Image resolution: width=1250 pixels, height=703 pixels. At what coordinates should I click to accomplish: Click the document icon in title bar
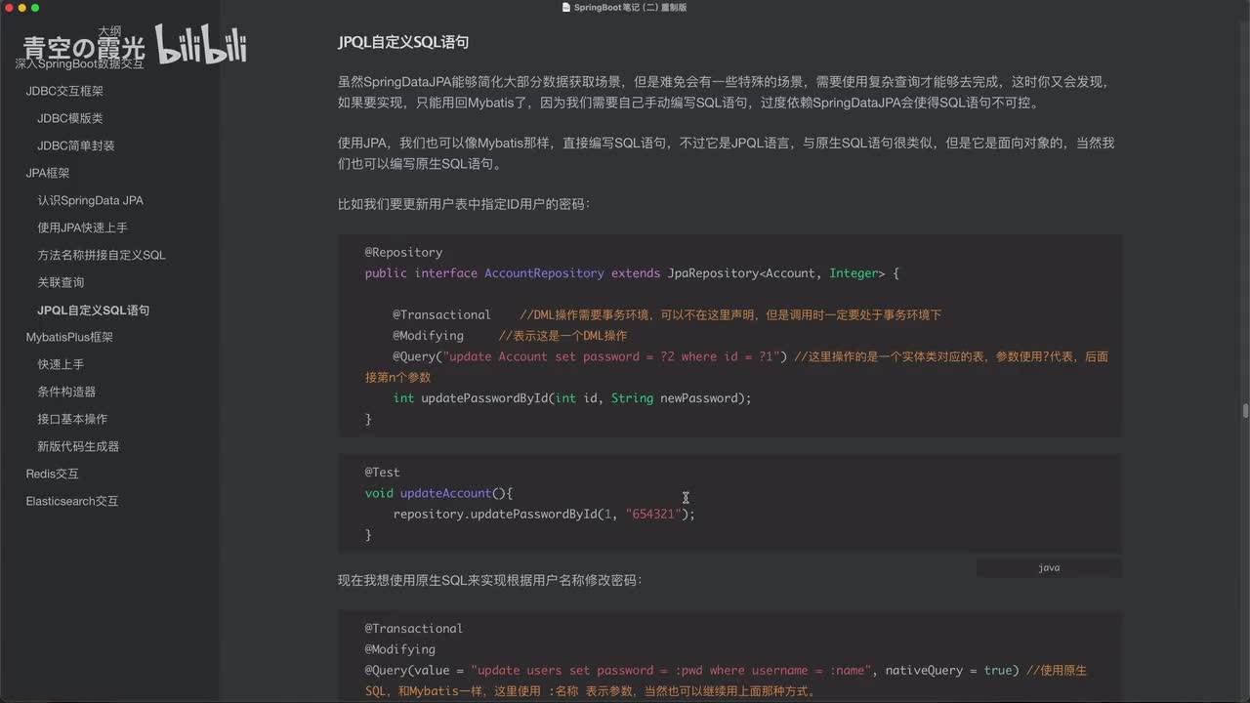coord(566,7)
